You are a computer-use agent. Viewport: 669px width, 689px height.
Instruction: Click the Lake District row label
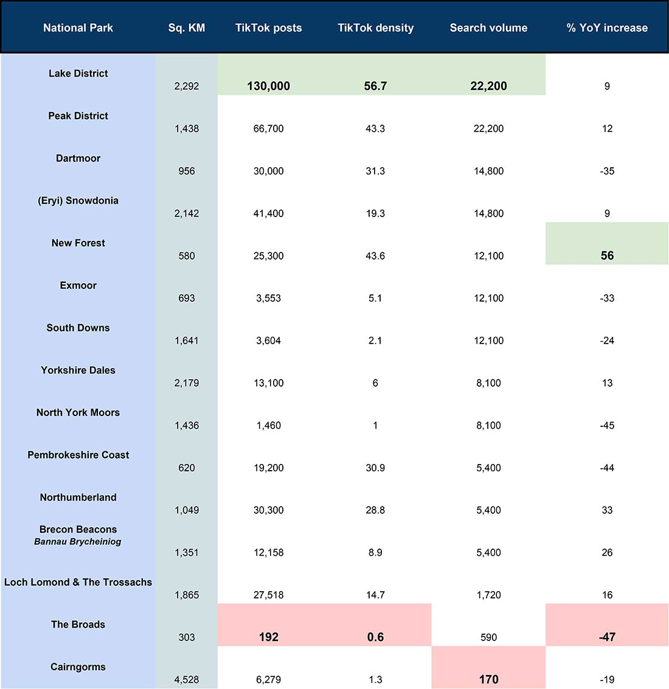tap(78, 74)
